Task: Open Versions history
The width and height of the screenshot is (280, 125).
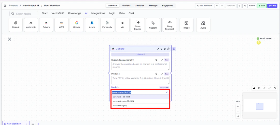Action: click(231, 6)
